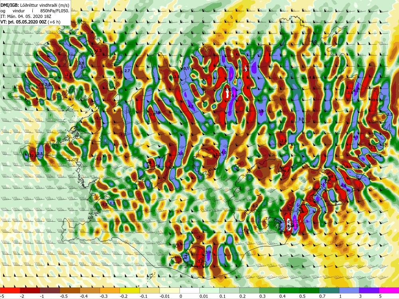Click the map value label -2.3

pyautogui.click(x=99, y=51)
